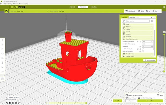Expand the Cooling settings category
The image size is (166, 105).
(x=138, y=34)
